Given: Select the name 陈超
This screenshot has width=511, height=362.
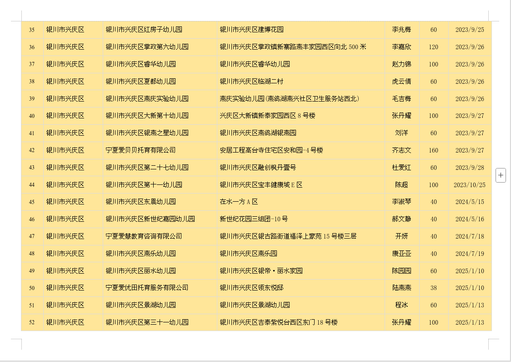Looking at the screenshot, I should coord(401,185).
